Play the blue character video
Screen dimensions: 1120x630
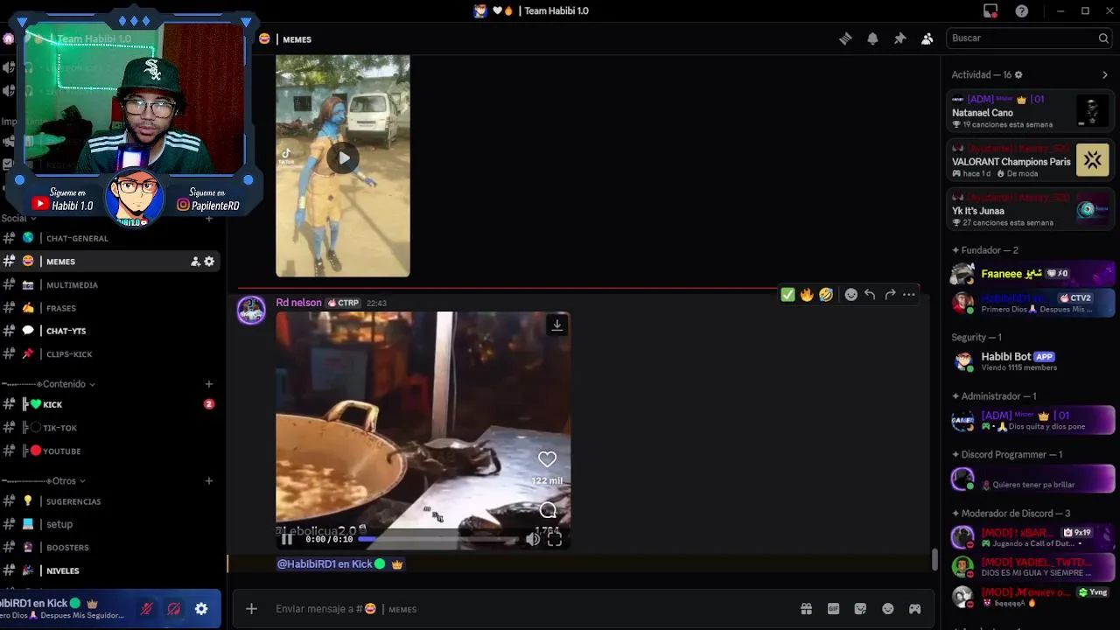point(343,158)
